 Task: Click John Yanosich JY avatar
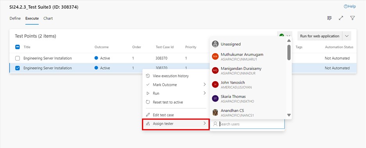click(215, 84)
